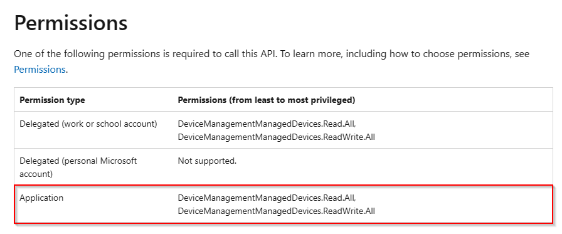562x234 pixels.
Task: Select 'Delegated (personal Microsoft' cell text
Action: coord(78,161)
